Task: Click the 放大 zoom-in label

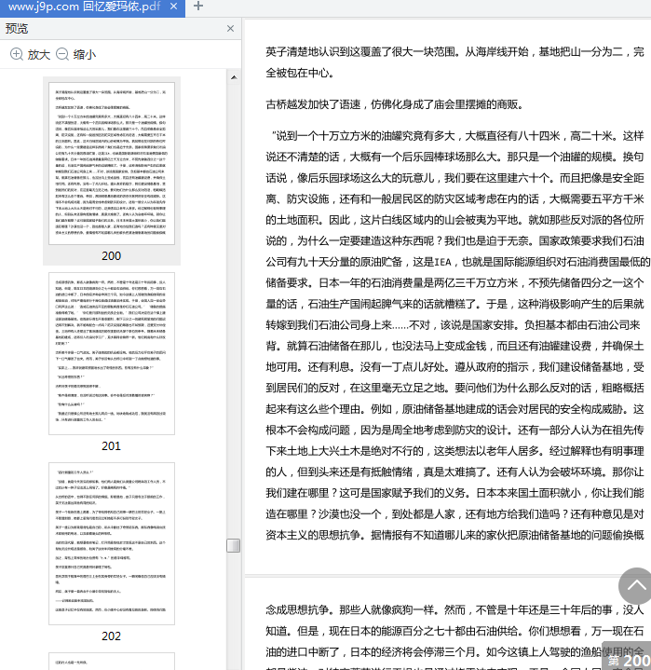Action: (x=39, y=55)
